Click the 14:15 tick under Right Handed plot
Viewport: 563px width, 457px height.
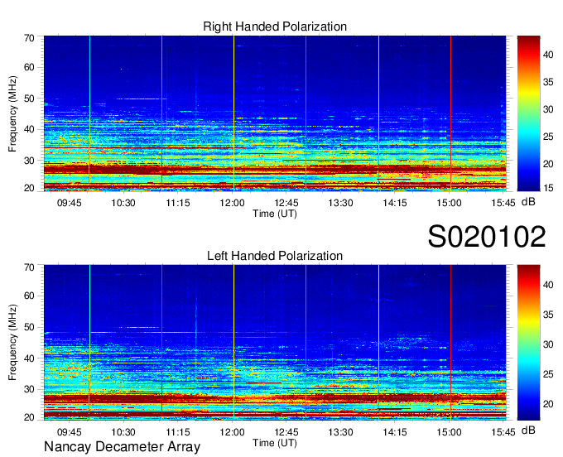pyautogui.click(x=395, y=203)
